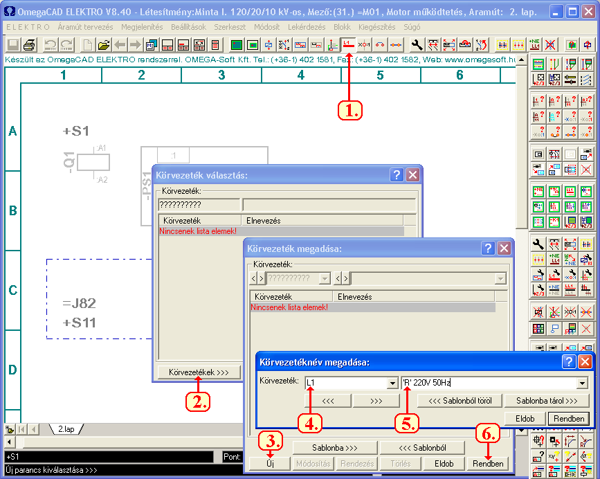Click the <<< Sablonból button
This screenshot has width=600, height=479.
[x=422, y=448]
